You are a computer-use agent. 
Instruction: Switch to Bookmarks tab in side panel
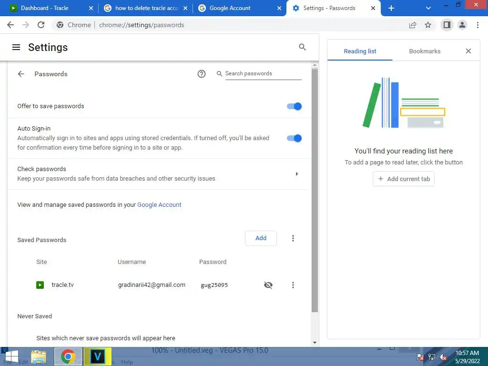point(425,51)
